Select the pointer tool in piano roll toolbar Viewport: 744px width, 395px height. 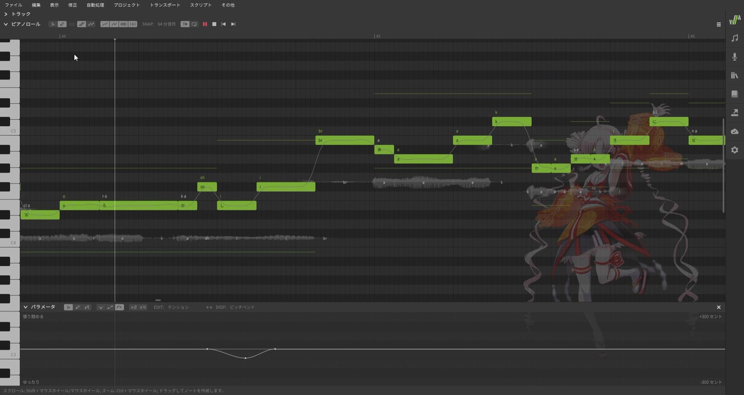(52, 24)
